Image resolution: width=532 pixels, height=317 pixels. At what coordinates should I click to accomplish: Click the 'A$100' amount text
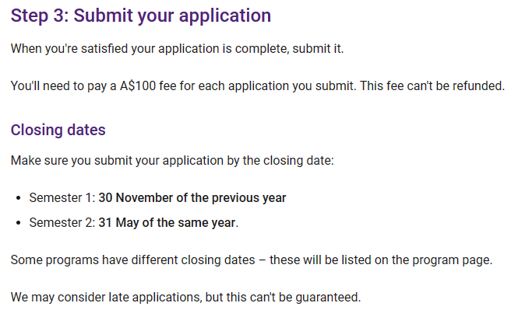click(138, 86)
